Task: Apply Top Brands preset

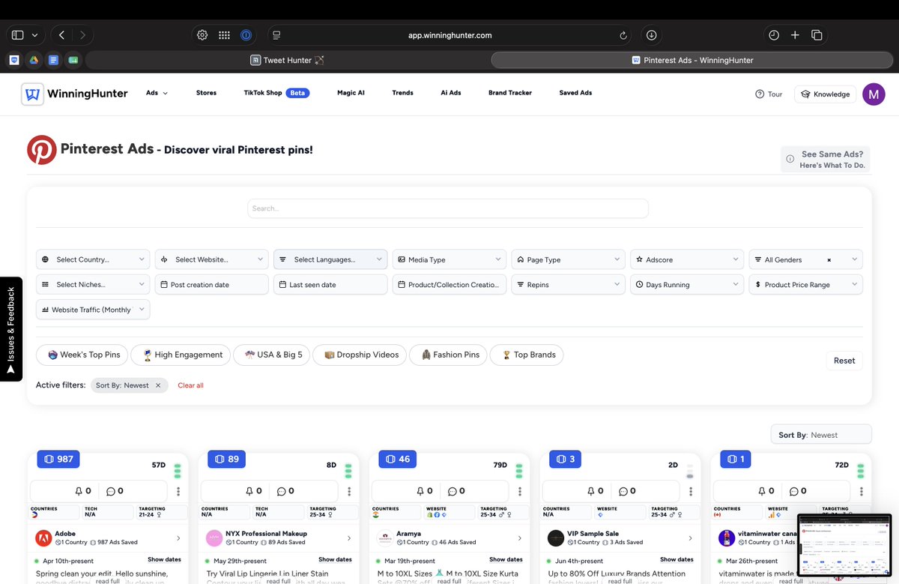Action: click(526, 355)
